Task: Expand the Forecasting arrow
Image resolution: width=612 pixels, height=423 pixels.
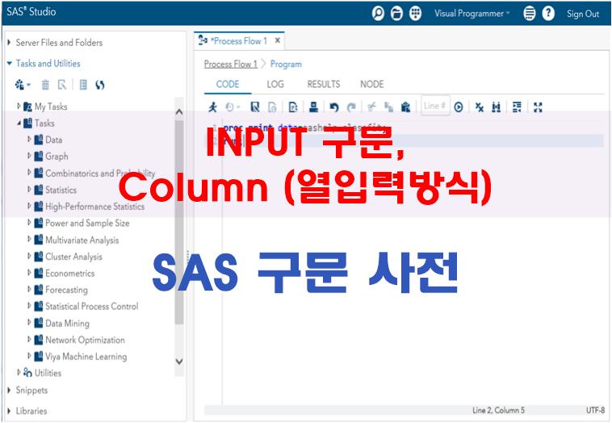Action: [x=29, y=289]
